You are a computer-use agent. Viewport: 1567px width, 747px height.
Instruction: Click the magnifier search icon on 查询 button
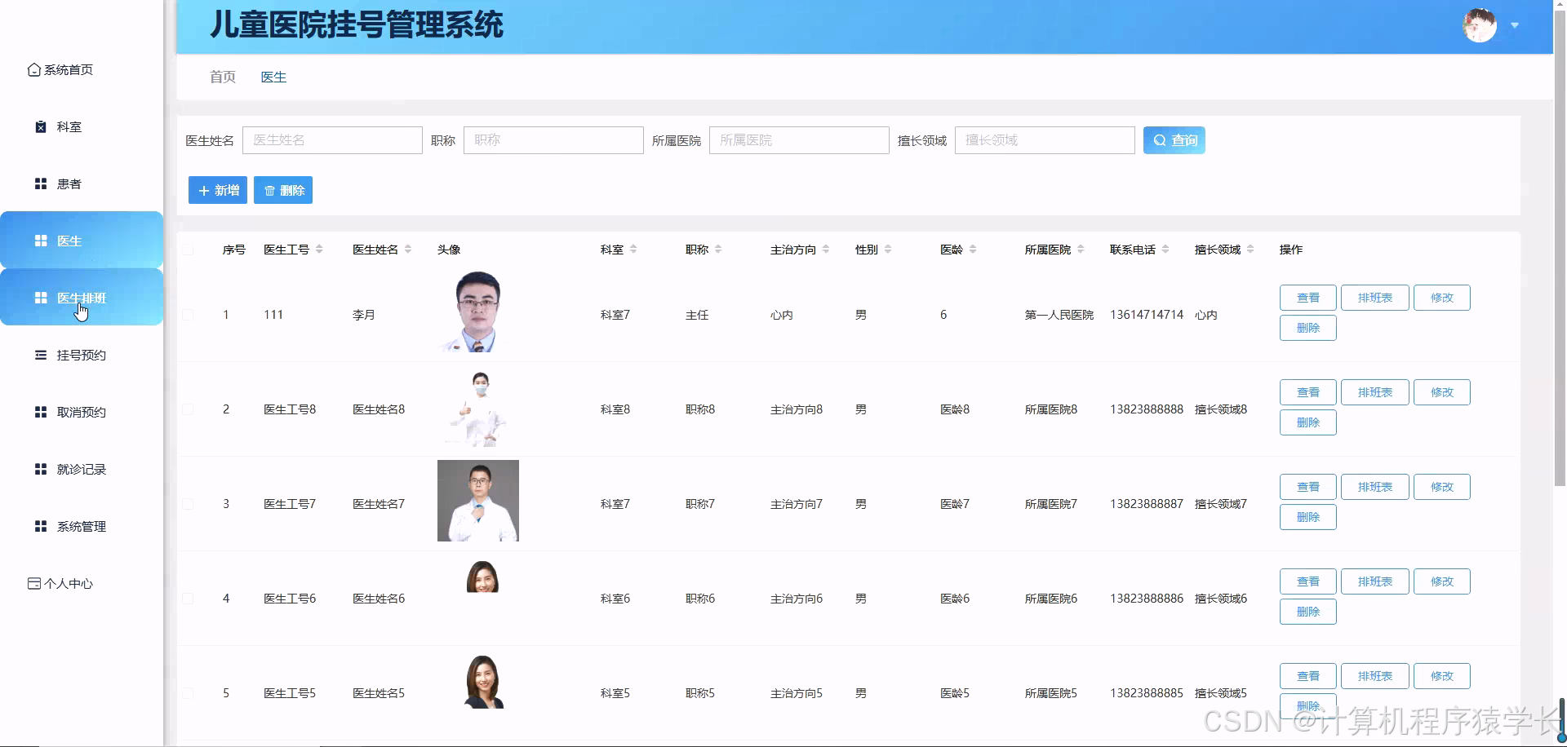1161,139
